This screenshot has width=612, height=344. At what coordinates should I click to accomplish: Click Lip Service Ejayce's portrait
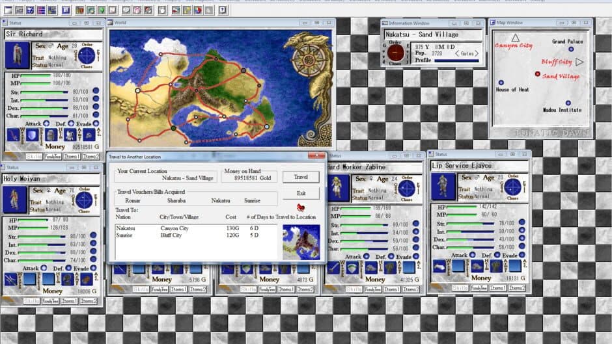[x=443, y=187]
